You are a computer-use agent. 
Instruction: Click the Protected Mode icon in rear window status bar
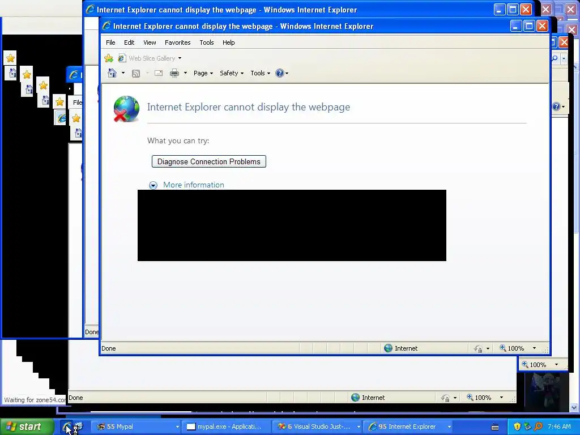(x=445, y=398)
